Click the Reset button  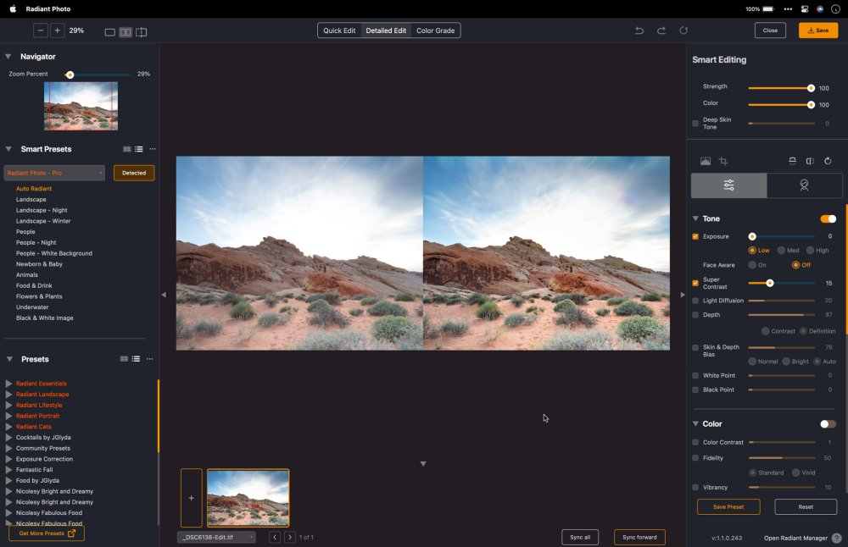pos(806,507)
